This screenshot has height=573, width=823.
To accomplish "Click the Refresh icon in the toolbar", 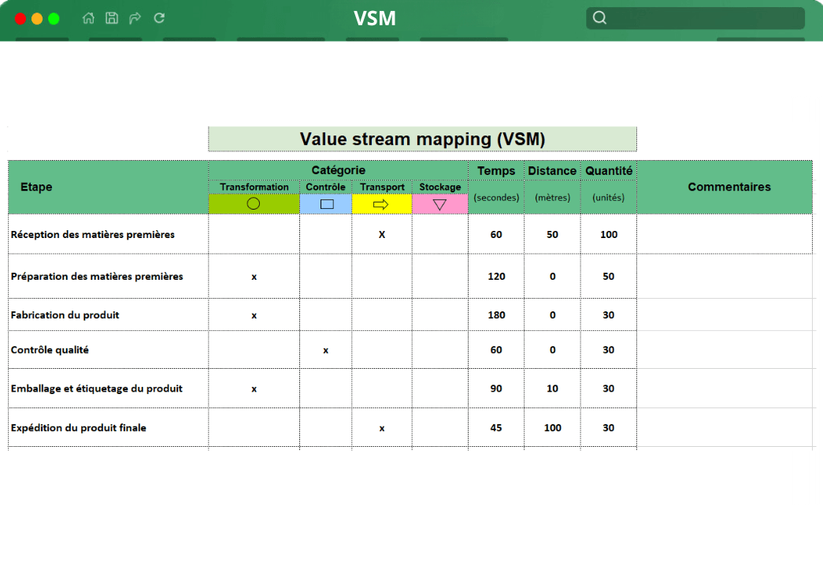I will [x=158, y=18].
